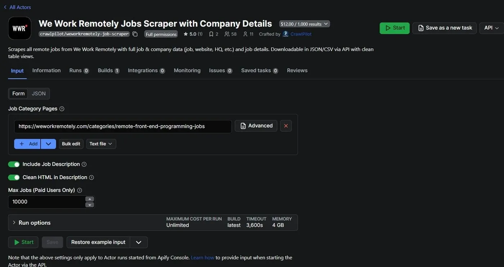The height and width of the screenshot is (267, 504).
Task: Copy the actor name crawlpilot/weworkremotely-job-scraper
Action: coord(135,34)
